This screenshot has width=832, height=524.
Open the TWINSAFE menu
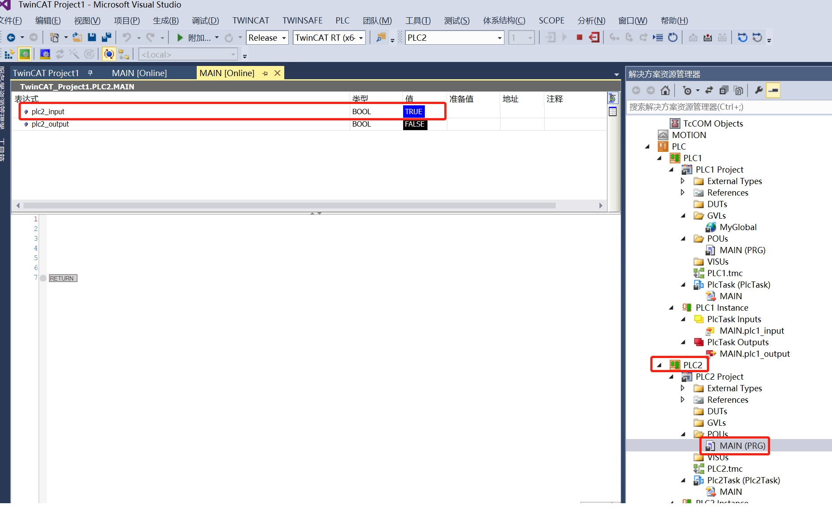(302, 20)
